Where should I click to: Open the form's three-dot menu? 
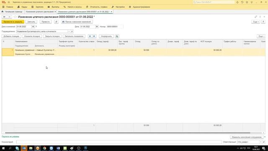pos(260,17)
